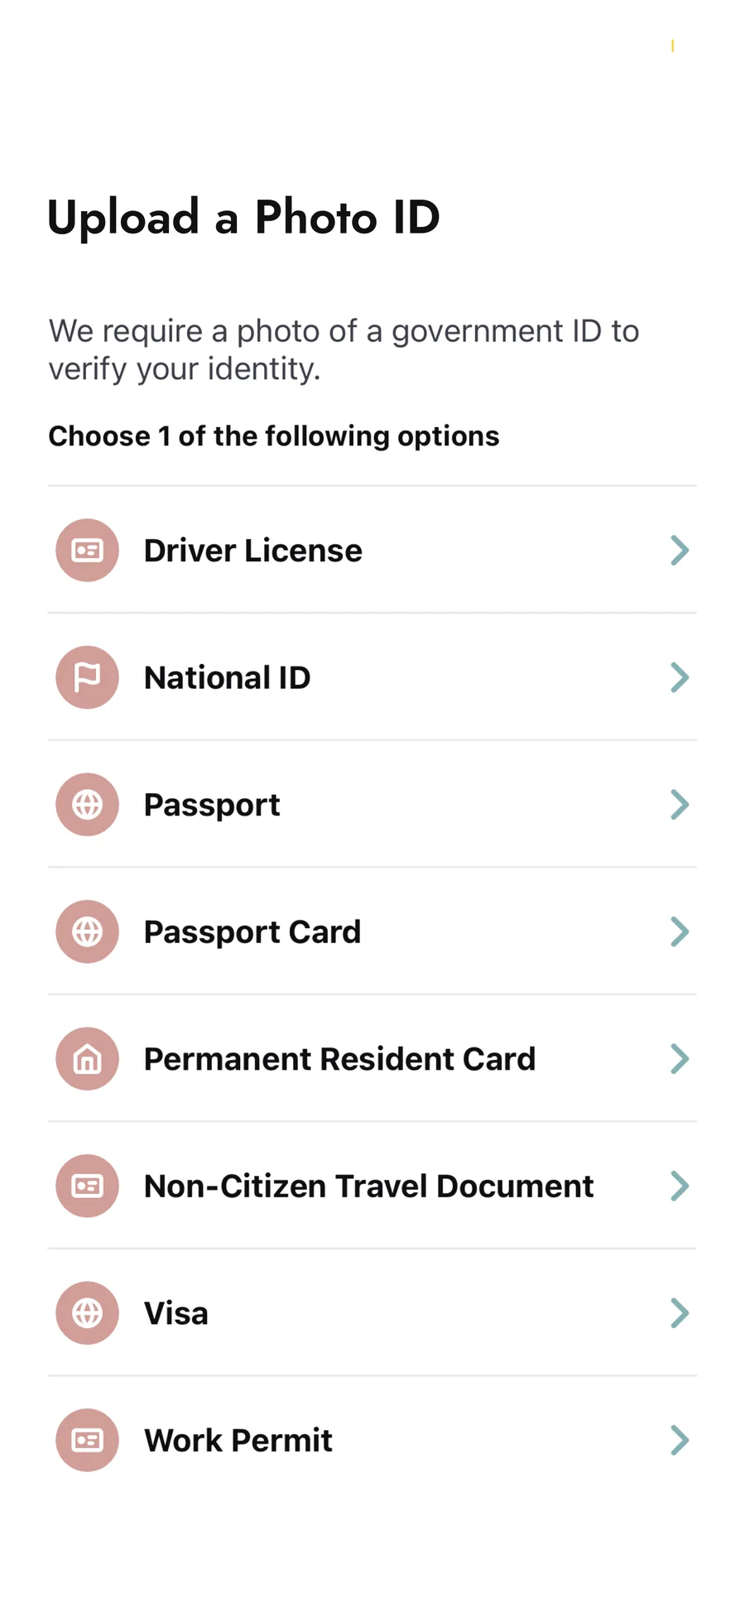The image size is (745, 1613).
Task: Tap the globe icon beside Passport Card
Action: tap(87, 932)
